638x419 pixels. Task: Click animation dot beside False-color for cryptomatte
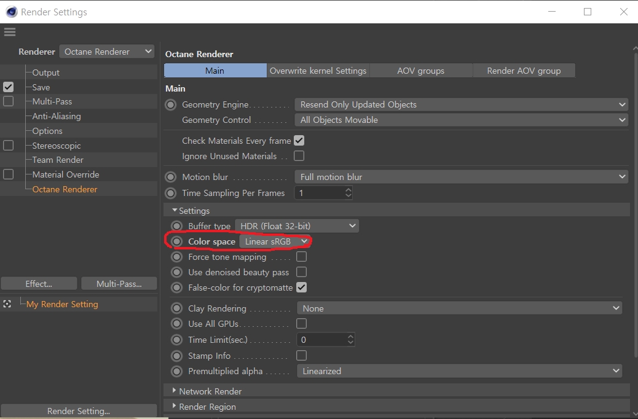[176, 288]
